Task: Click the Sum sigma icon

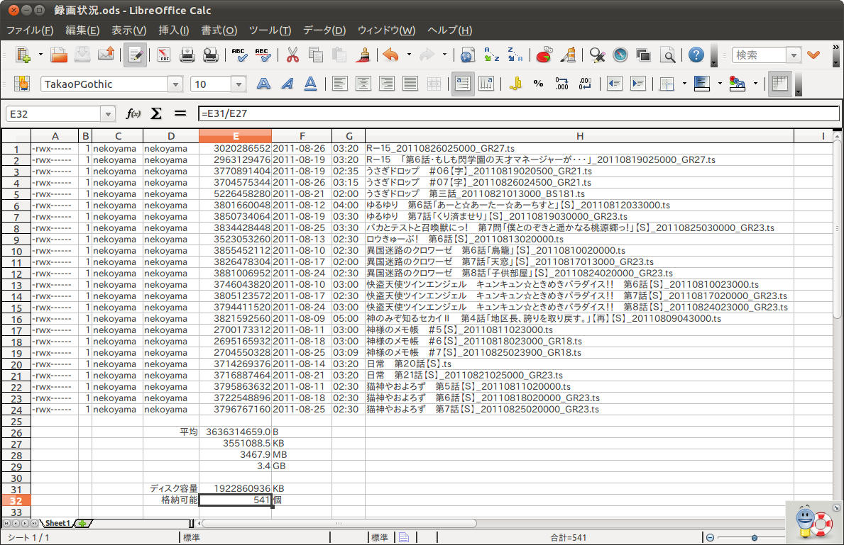Action: click(x=156, y=113)
